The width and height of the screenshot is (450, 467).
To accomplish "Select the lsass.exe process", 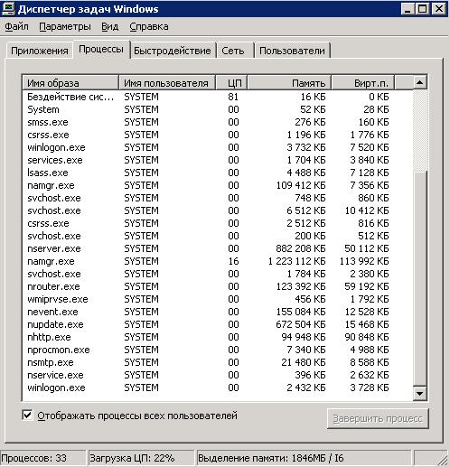I will tap(218, 173).
